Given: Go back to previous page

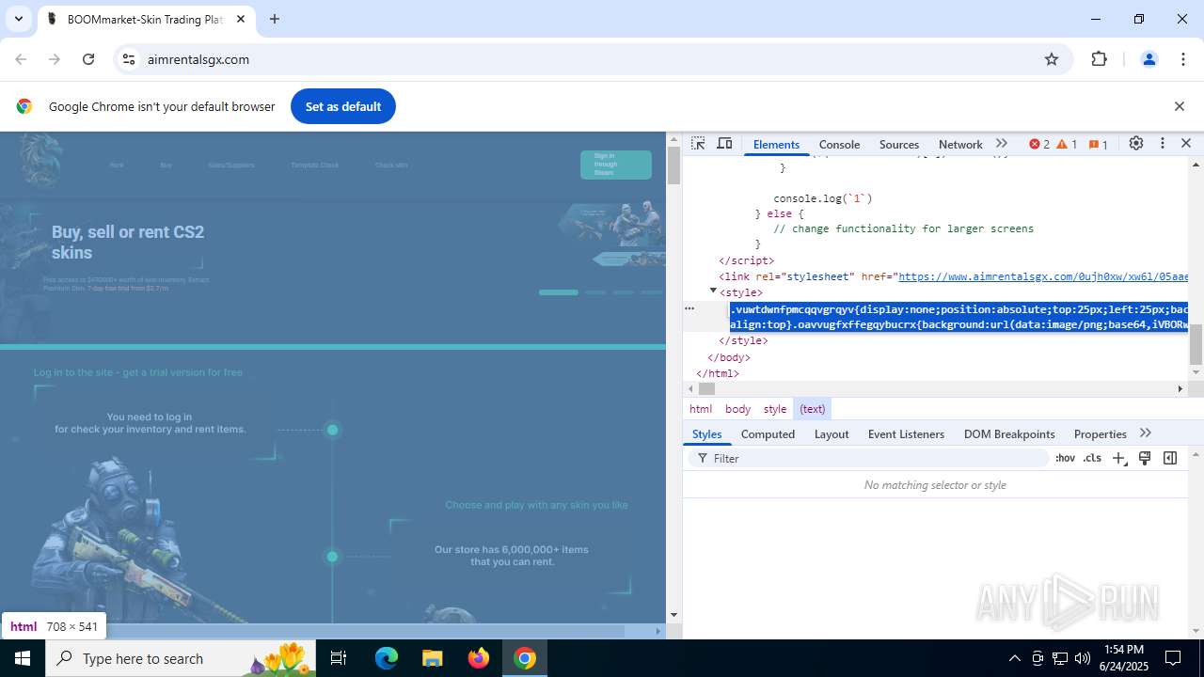Looking at the screenshot, I should (x=21, y=59).
